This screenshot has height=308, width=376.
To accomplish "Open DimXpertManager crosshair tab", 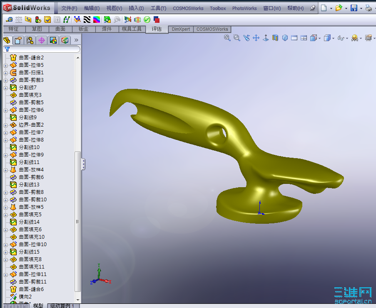I will click(x=42, y=40).
